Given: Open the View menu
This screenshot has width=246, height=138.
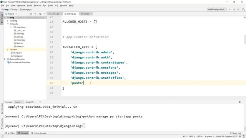Looking at the screenshot, I should pos(13,5).
